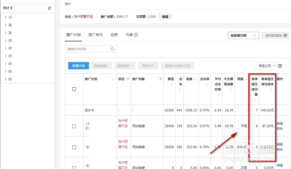291x169 pixels.
Task: Click 编辑 in the 36936 展现 row
Action: tap(280, 144)
